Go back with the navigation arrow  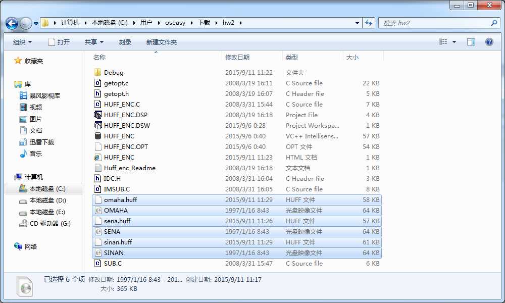pos(12,23)
